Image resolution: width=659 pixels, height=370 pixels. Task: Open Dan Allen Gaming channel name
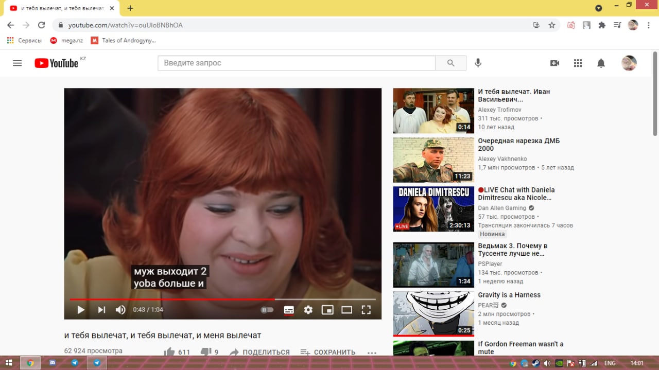[502, 208]
